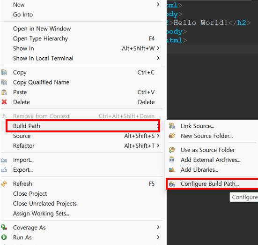This screenshot has width=258, height=245.
Task: Click the Use as Source Folder icon
Action: coord(172,150)
